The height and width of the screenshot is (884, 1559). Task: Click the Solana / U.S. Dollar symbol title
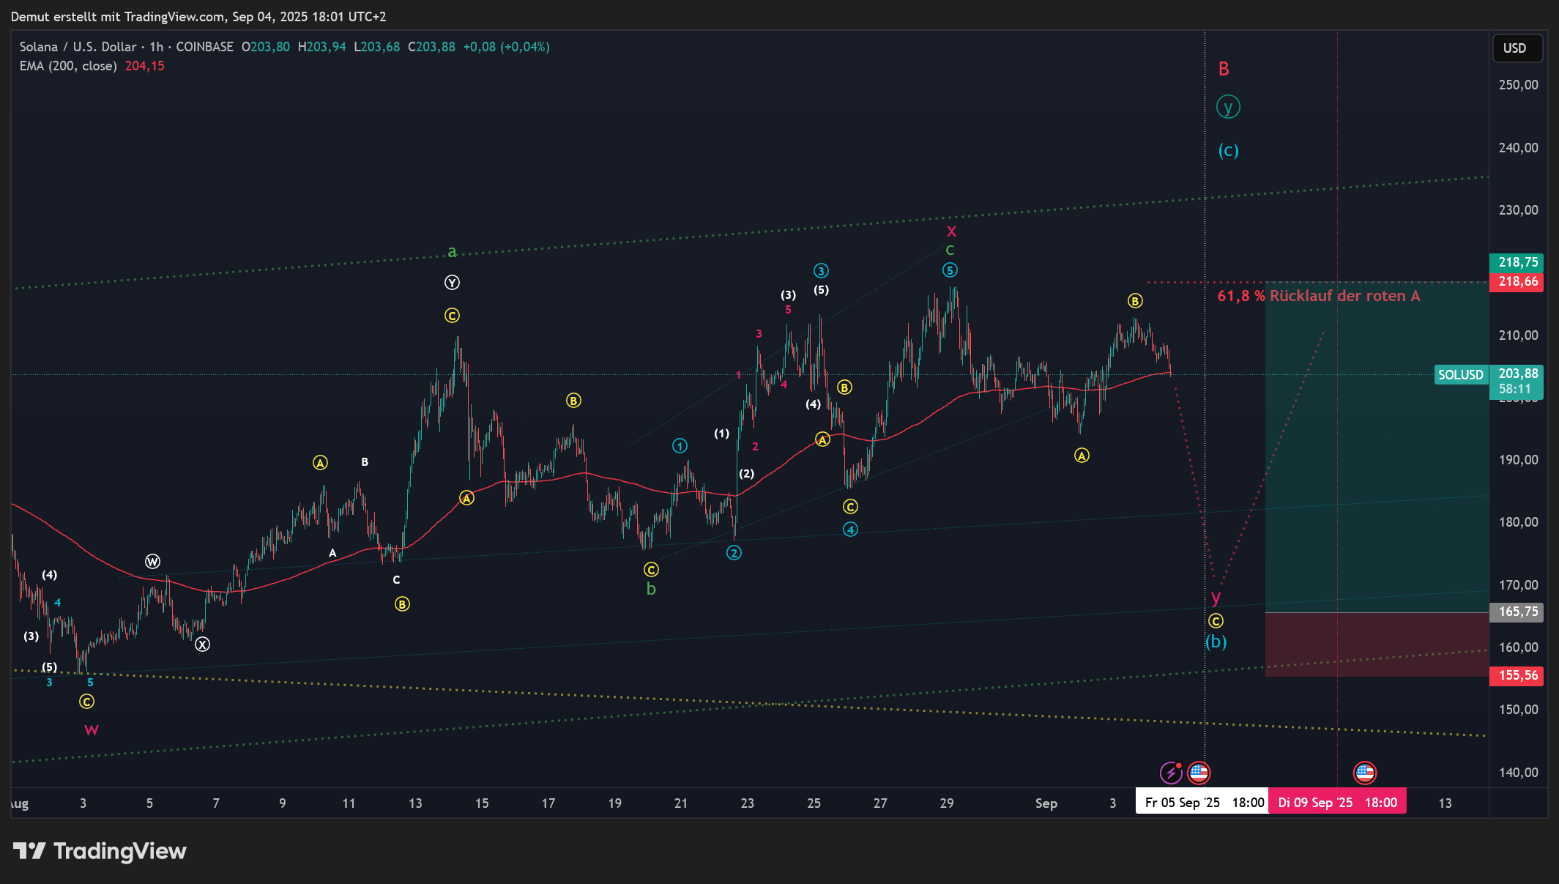pyautogui.click(x=78, y=47)
